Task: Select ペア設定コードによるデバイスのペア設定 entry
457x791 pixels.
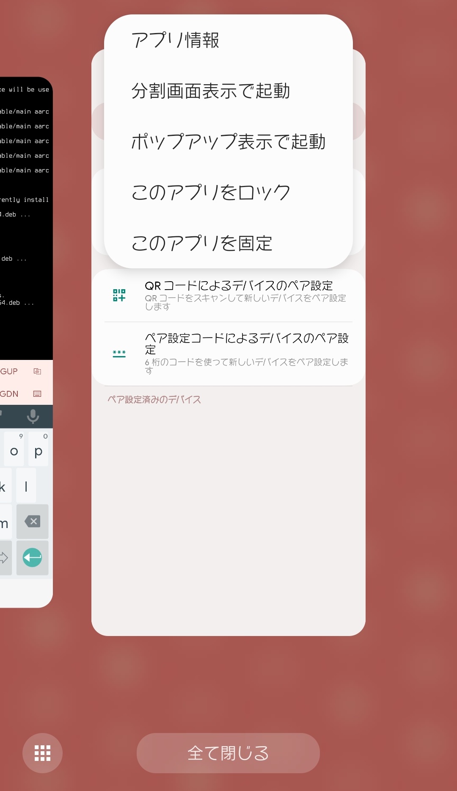Action: point(246,343)
